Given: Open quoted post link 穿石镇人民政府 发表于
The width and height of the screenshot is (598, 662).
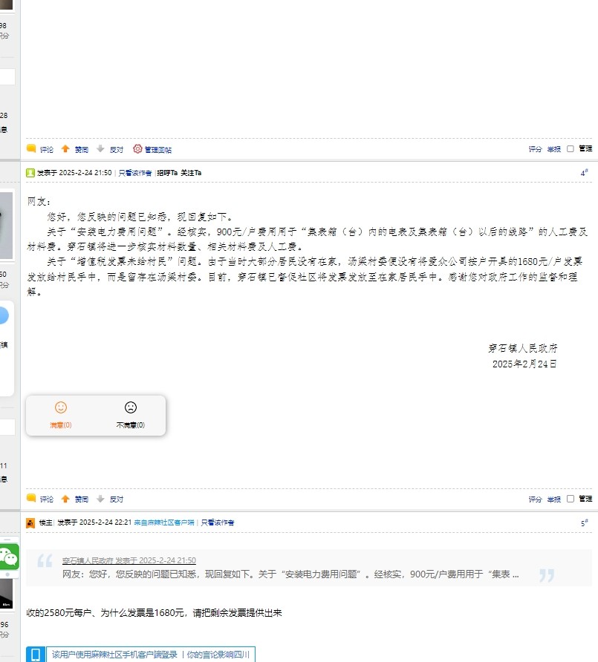Looking at the screenshot, I should (129, 560).
